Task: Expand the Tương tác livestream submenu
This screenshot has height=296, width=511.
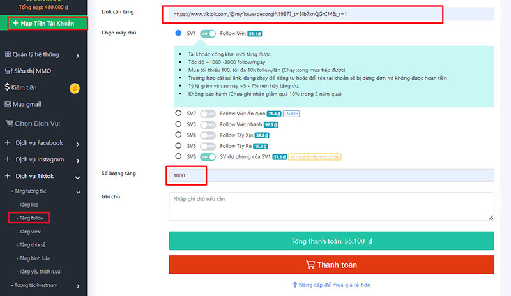Action: (x=78, y=285)
